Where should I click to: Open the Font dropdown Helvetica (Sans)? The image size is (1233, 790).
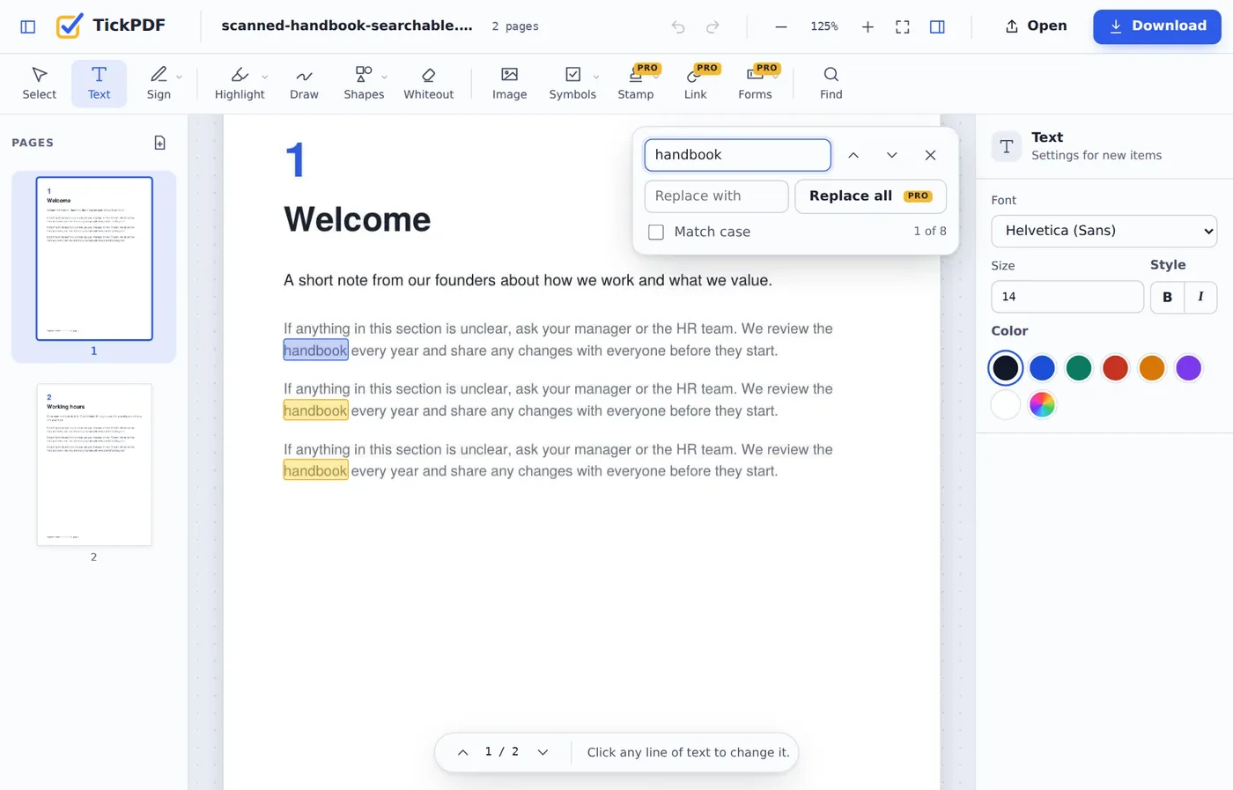[x=1104, y=231]
